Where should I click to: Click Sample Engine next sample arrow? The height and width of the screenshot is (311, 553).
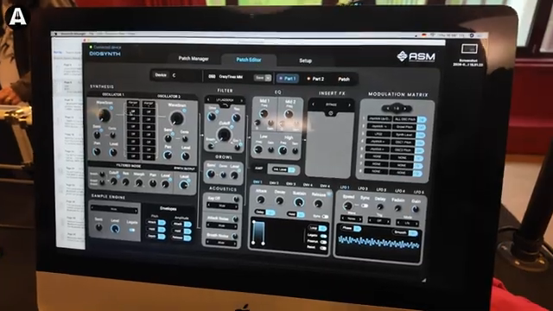[x=136, y=211]
